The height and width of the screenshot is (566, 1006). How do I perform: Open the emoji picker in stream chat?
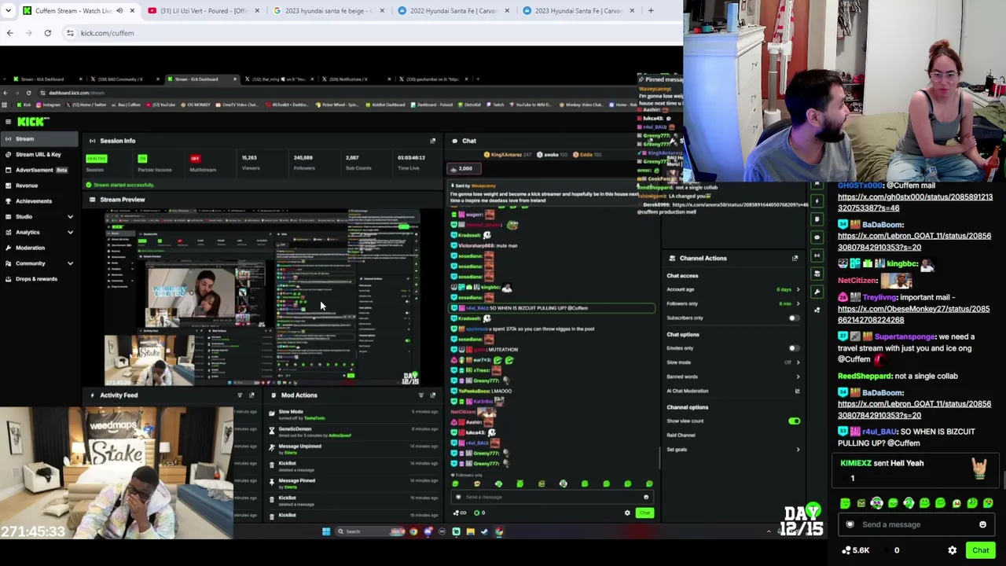click(x=982, y=524)
